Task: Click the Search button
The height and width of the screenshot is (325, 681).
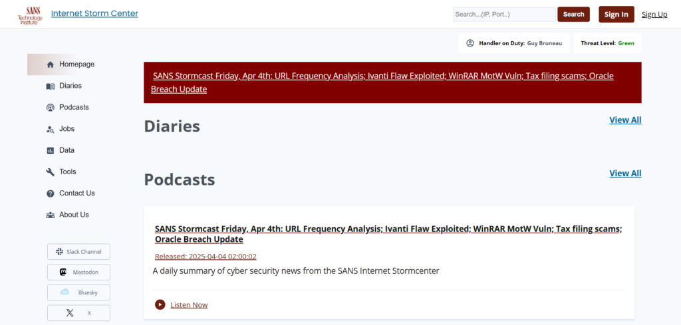Action: tap(573, 15)
